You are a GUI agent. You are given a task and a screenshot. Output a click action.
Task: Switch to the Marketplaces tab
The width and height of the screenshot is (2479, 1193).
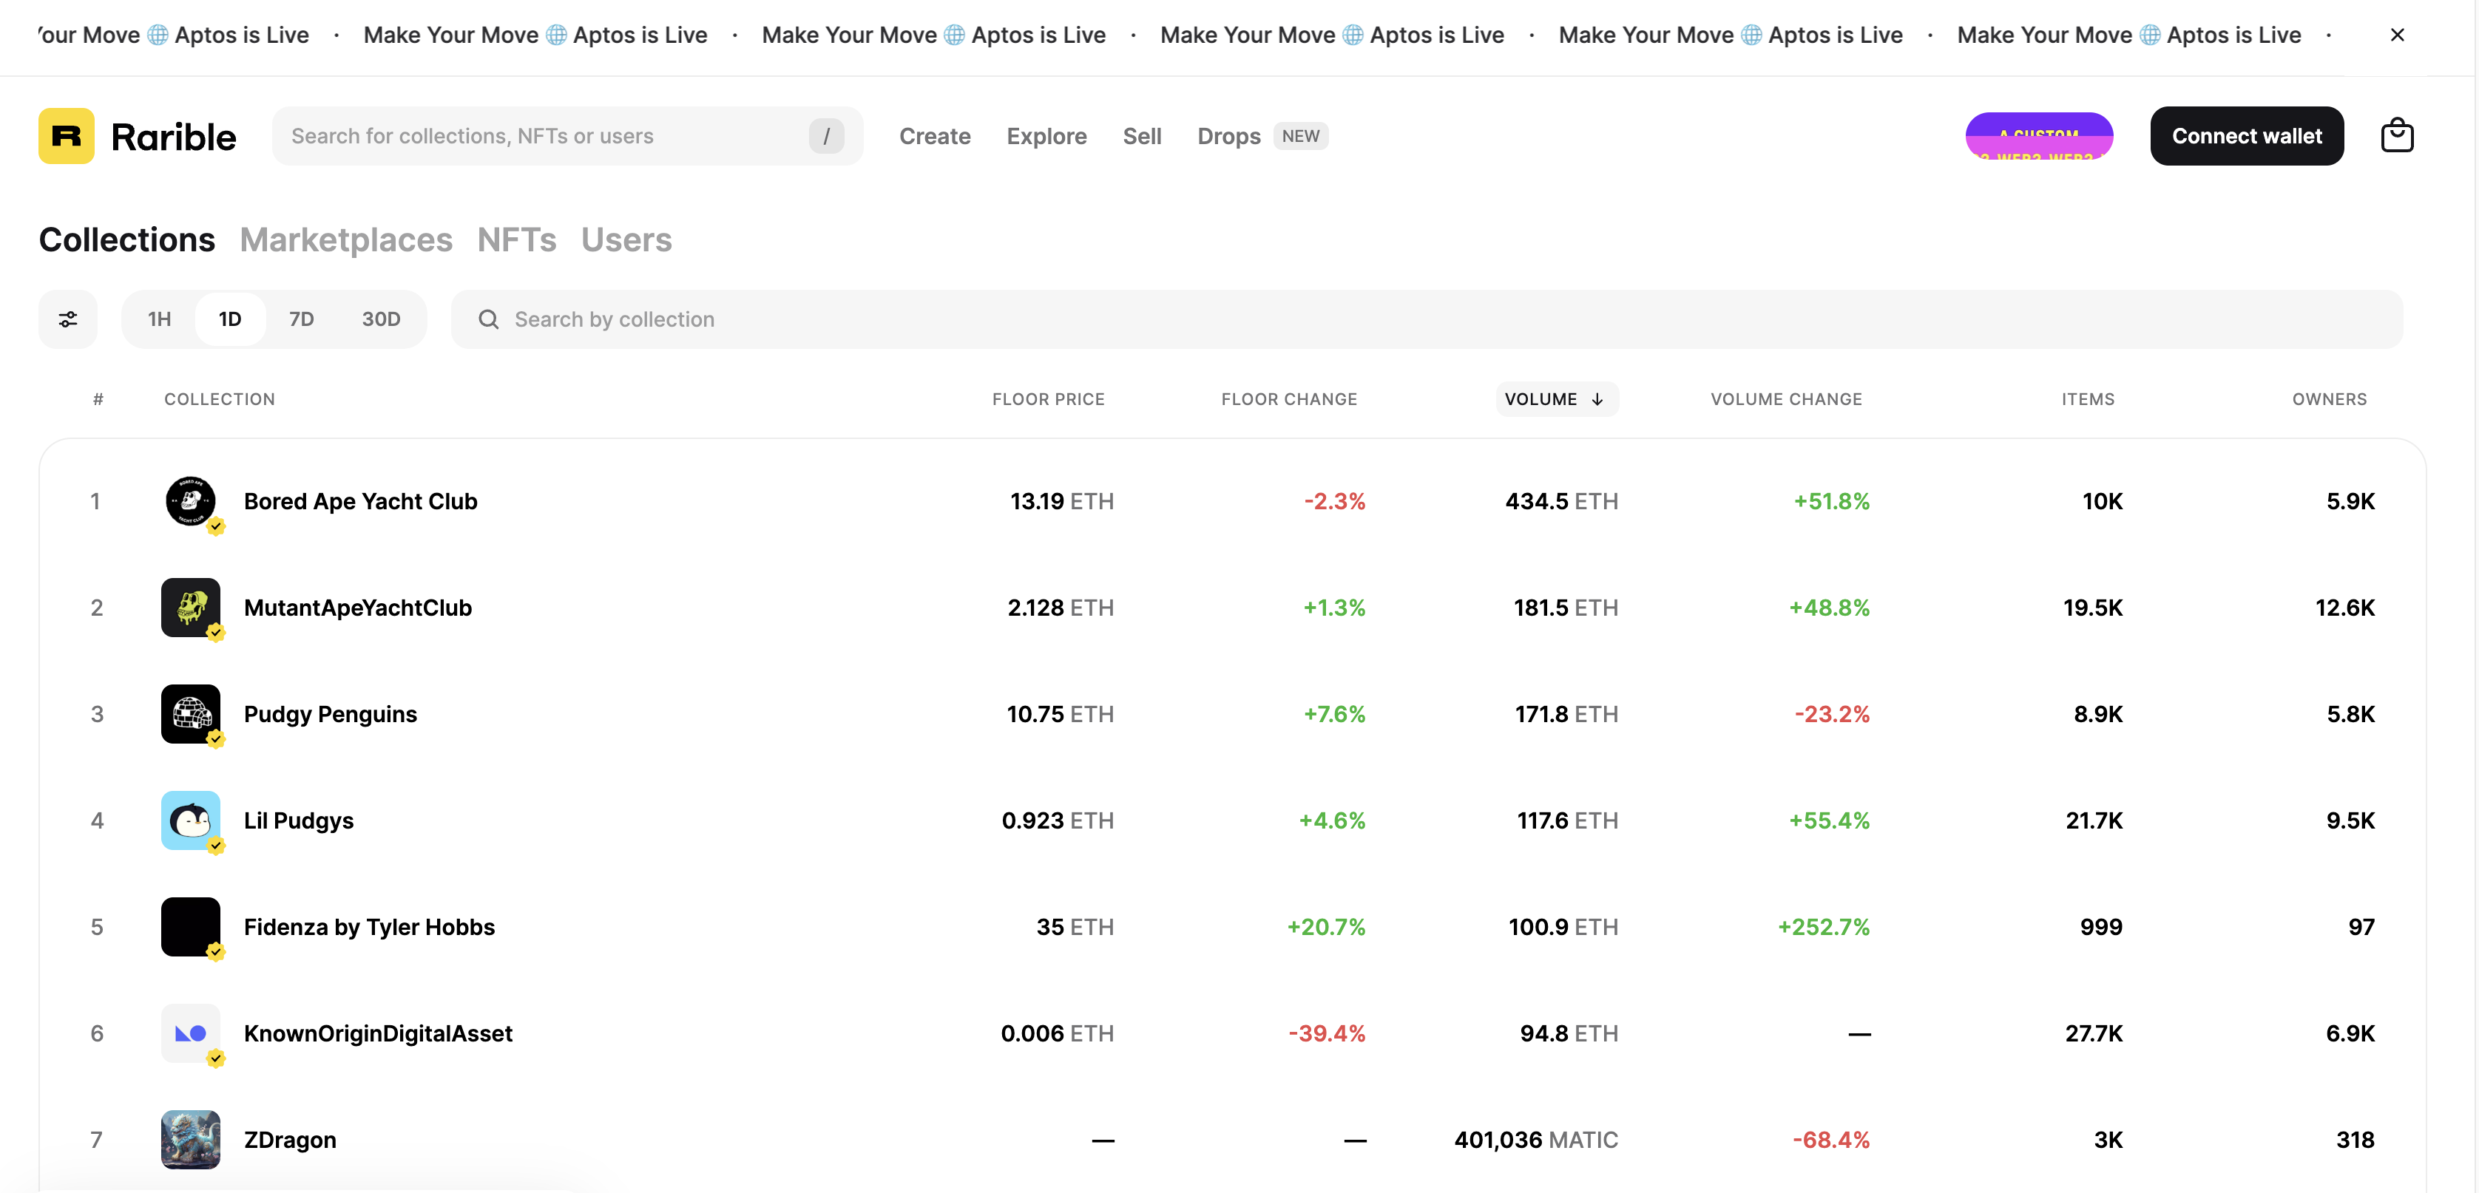click(345, 239)
